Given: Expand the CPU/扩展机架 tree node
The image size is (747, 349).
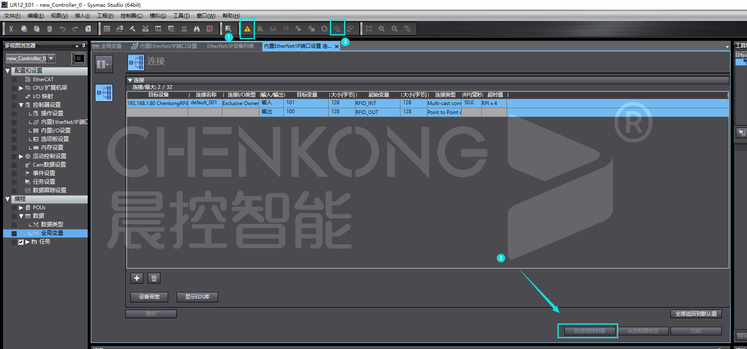Looking at the screenshot, I should coord(21,88).
